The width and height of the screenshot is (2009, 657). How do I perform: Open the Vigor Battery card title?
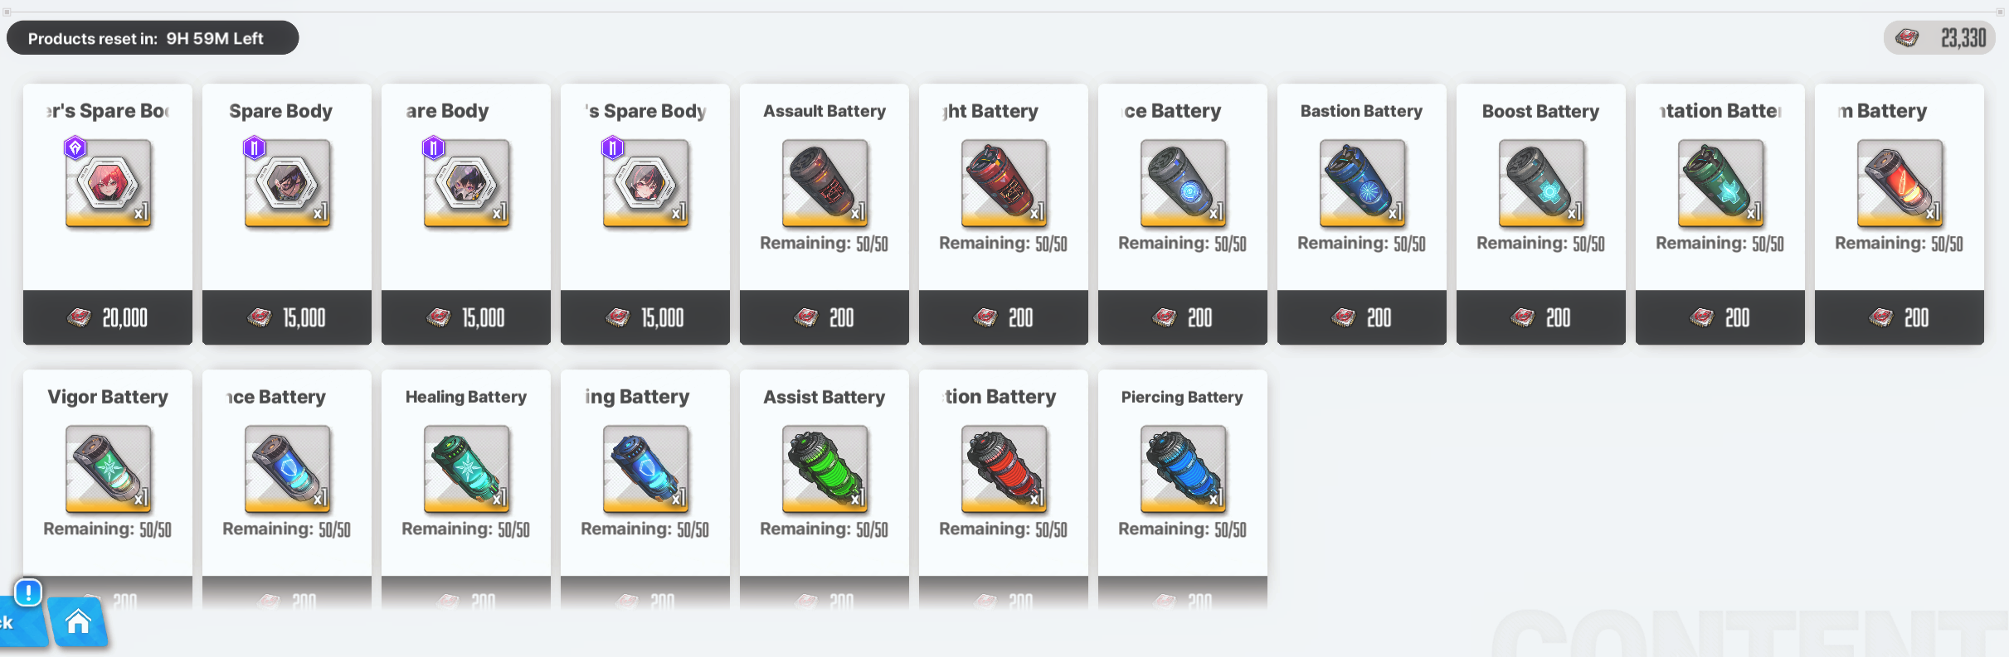click(108, 397)
